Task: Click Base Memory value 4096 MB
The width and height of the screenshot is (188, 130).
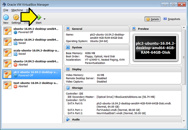Action: [90, 53]
